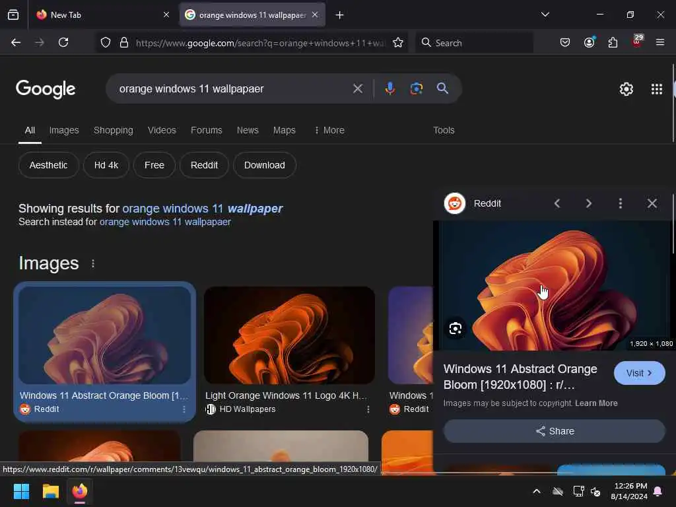Image resolution: width=676 pixels, height=507 pixels.
Task: Open Google quick settings gear
Action: (626, 89)
